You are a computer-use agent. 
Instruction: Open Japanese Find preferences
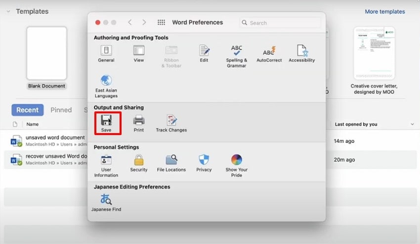pos(106,203)
